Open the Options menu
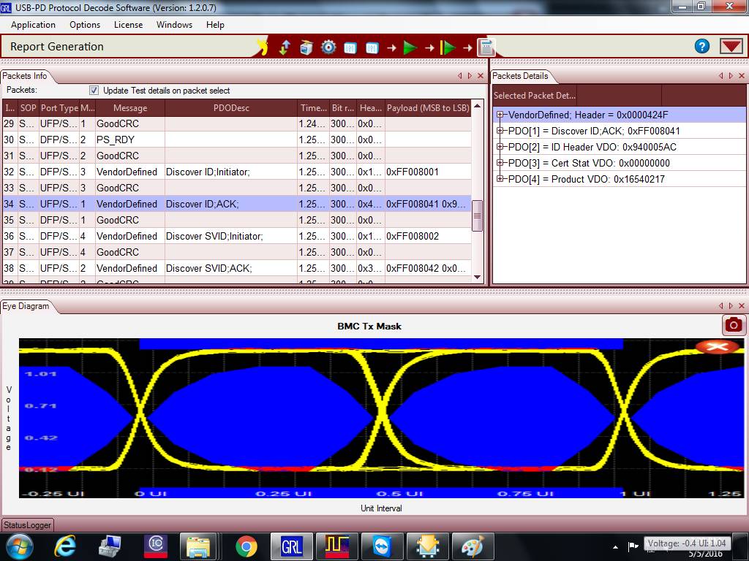This screenshot has width=749, height=561. [85, 24]
